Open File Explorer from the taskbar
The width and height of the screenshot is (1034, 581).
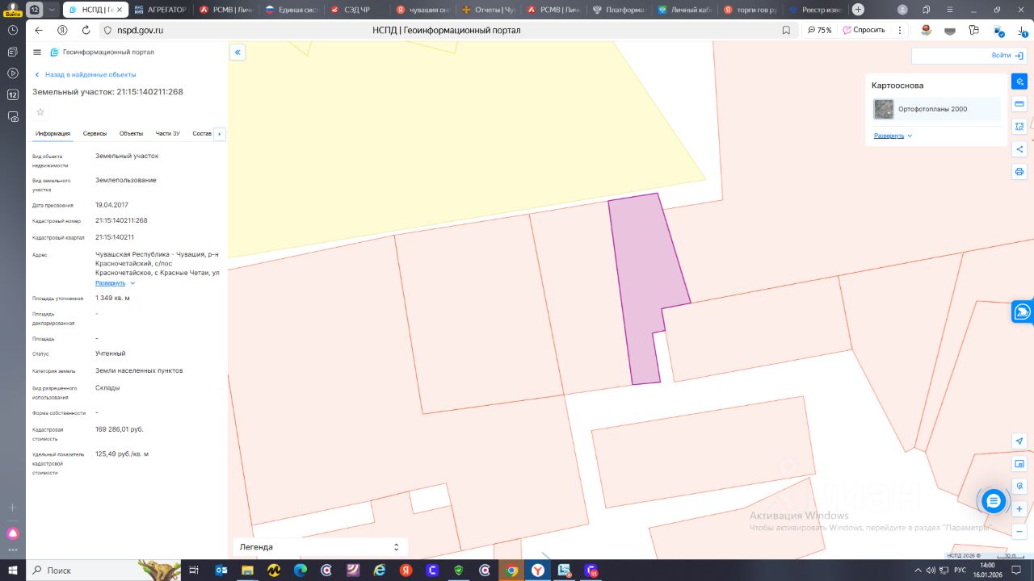(247, 570)
